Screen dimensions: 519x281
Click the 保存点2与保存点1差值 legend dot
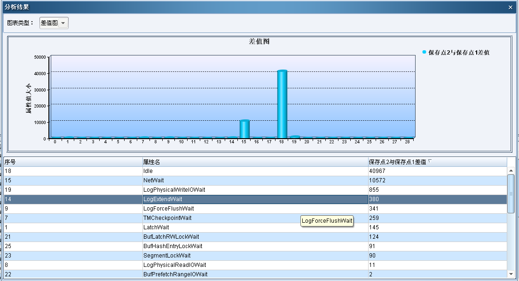click(424, 52)
